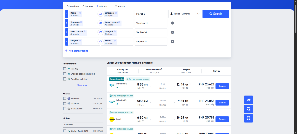297x134 pixels.
Task: Open the Sat, Mar 21 date field
Action: pyautogui.click(x=151, y=42)
